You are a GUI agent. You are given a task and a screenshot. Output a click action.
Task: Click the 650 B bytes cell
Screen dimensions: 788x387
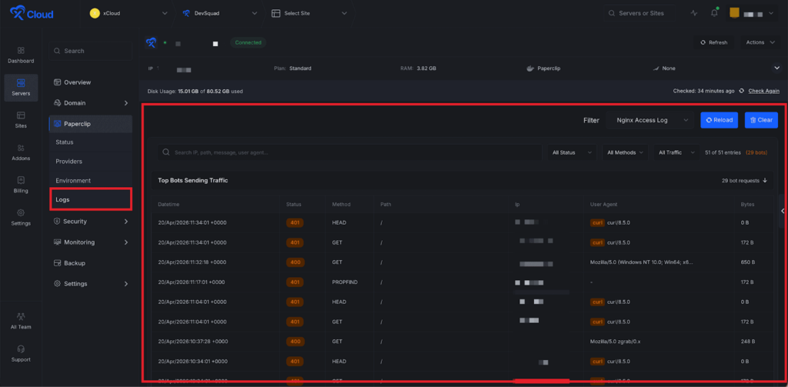point(747,262)
